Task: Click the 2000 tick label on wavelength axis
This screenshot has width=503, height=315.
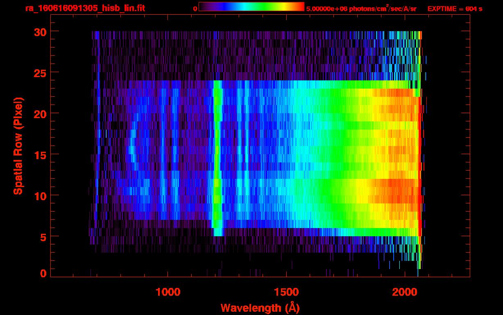Action: 405,292
